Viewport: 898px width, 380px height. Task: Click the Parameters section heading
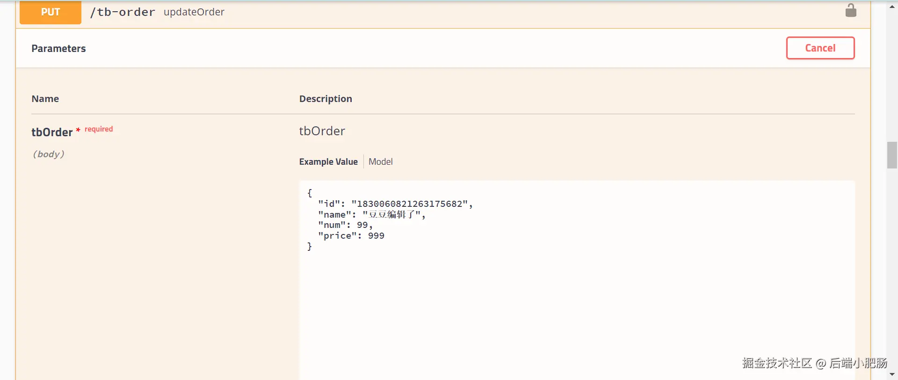pos(58,49)
